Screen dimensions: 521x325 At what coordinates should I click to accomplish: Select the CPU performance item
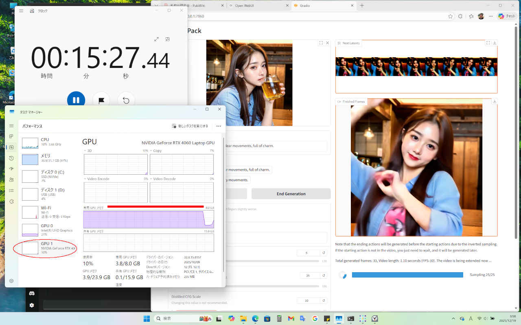[x=49, y=142]
